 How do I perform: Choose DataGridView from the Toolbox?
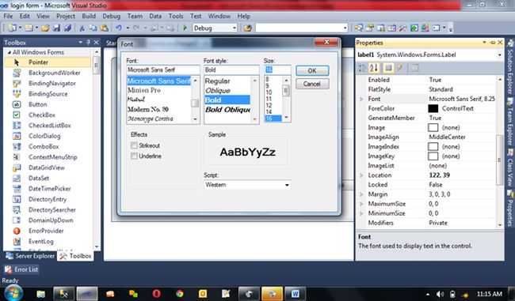(48, 167)
